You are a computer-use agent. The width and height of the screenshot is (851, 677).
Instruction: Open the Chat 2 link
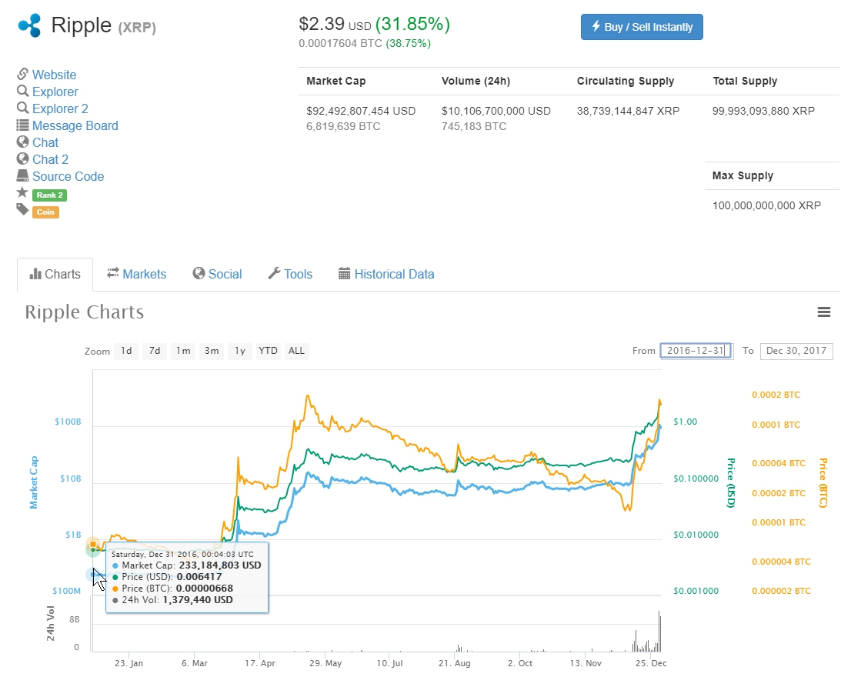(50, 159)
